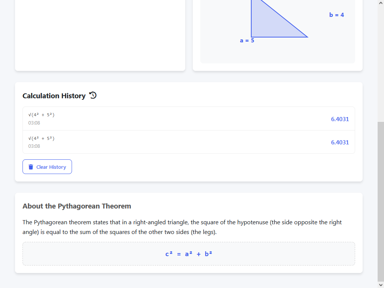Image resolution: width=384 pixels, height=288 pixels.
Task: Click the "b = 4" triangle label
Action: click(336, 15)
